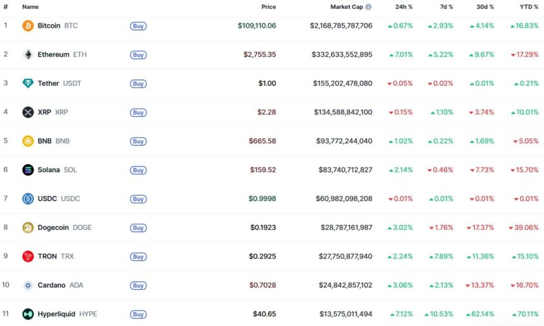
Task: Buy Bitcoin using its Buy button
Action: pos(139,26)
